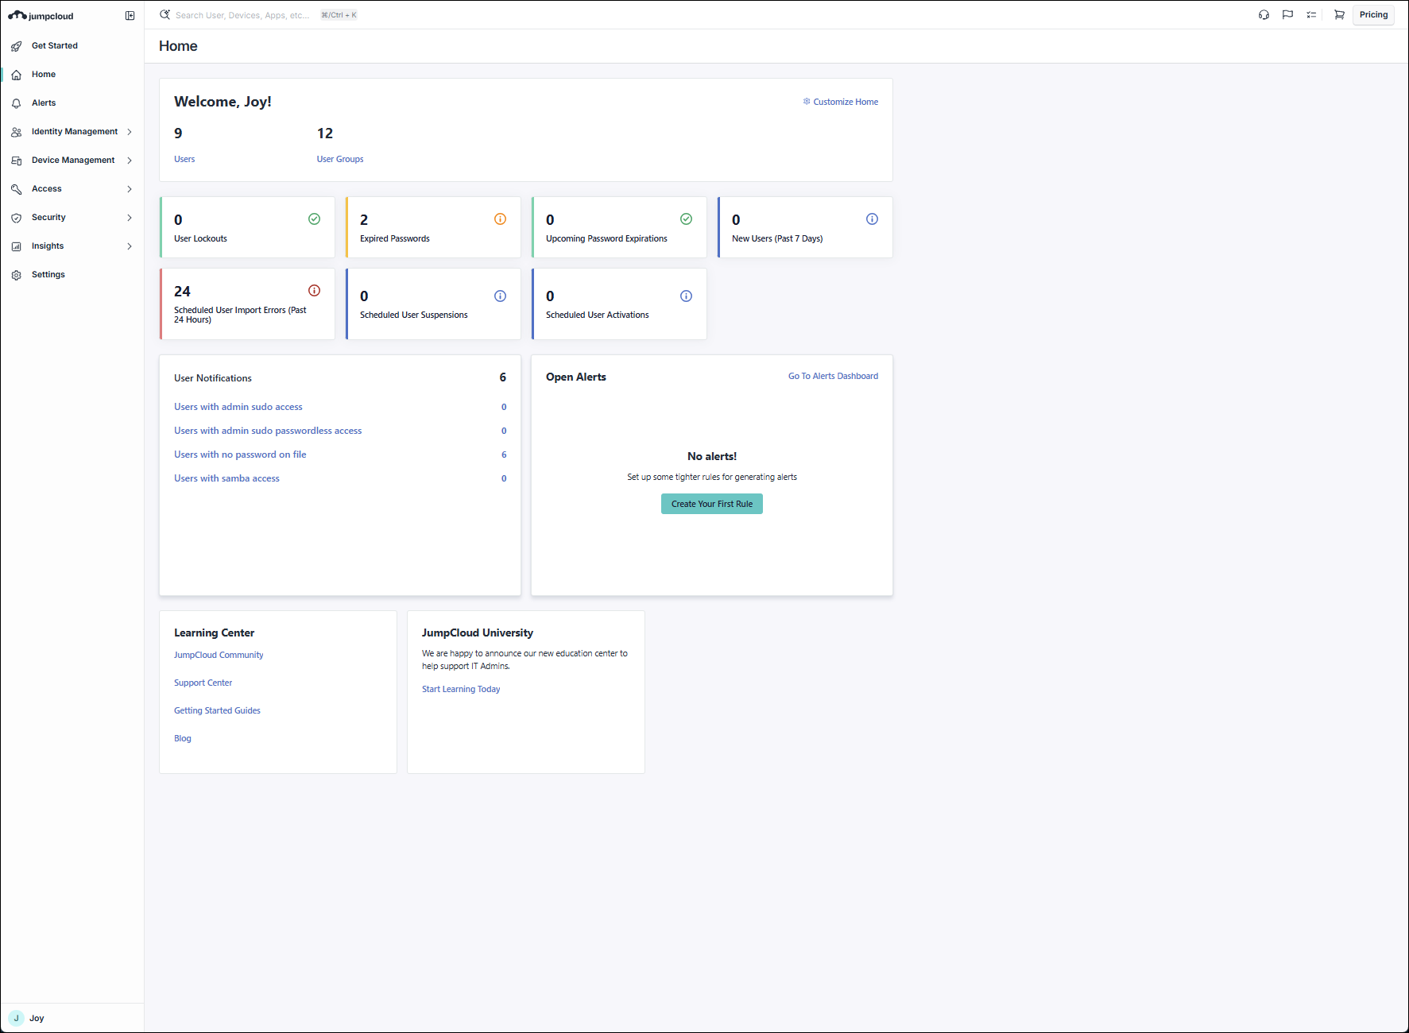1409x1033 pixels.
Task: Click the search users and devices field
Action: pos(242,15)
